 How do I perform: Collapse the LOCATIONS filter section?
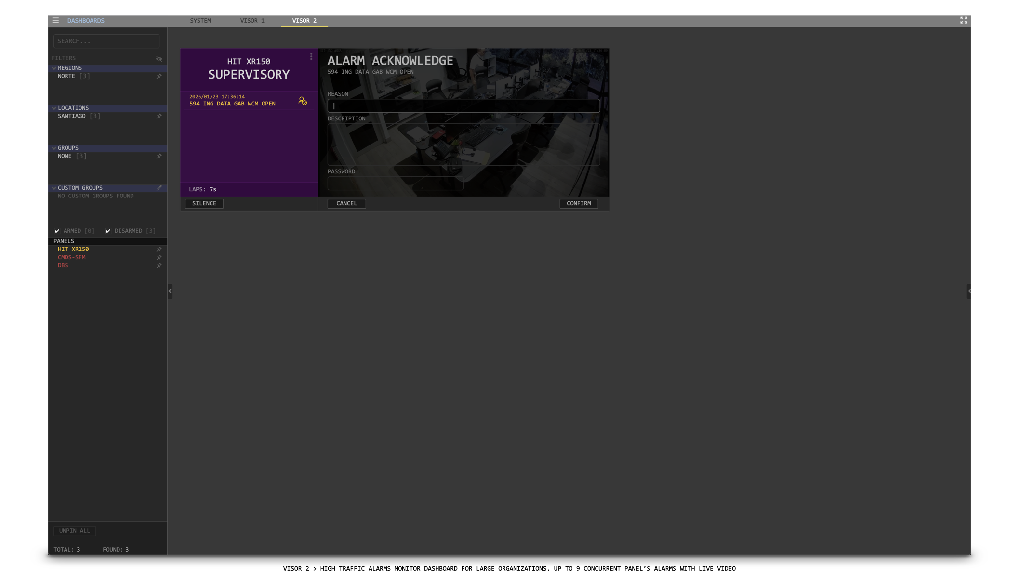54,108
